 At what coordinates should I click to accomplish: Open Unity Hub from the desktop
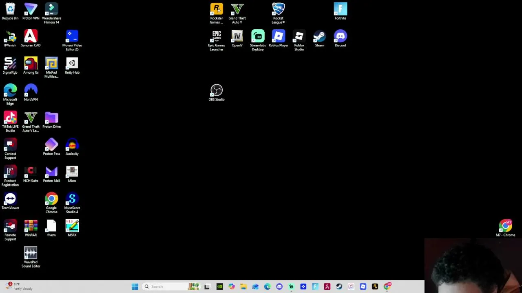[72, 66]
